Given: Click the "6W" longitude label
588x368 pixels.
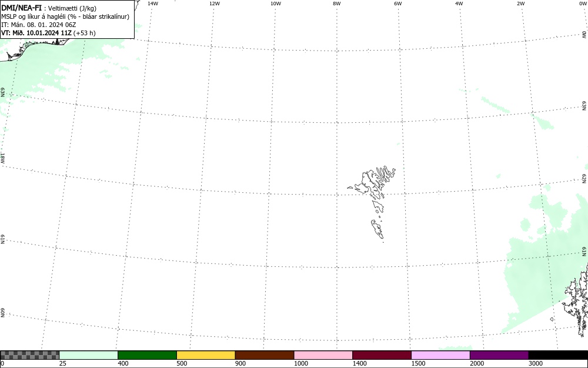Looking at the screenshot, I should click(398, 4).
